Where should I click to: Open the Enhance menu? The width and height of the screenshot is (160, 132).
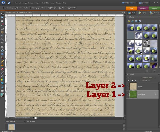point(31,3)
